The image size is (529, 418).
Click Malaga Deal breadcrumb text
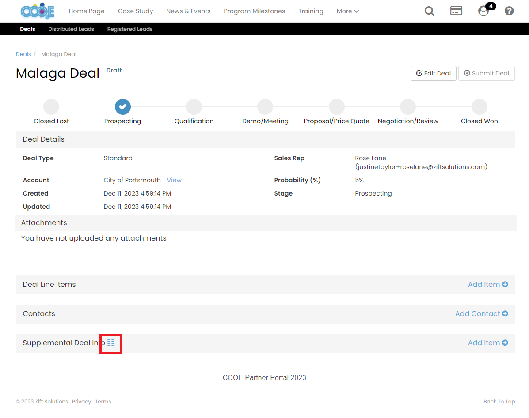pyautogui.click(x=59, y=54)
